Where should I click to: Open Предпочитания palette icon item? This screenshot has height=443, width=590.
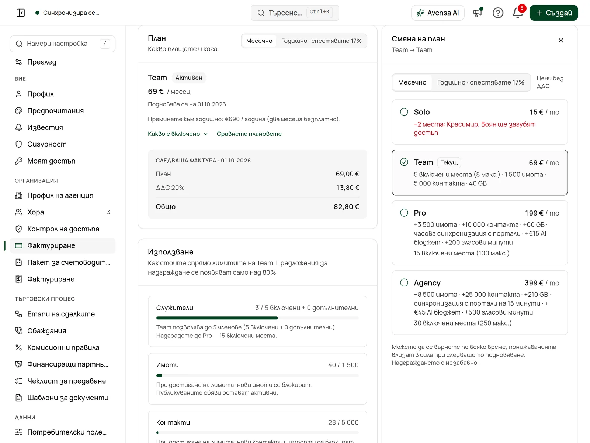(x=63, y=111)
